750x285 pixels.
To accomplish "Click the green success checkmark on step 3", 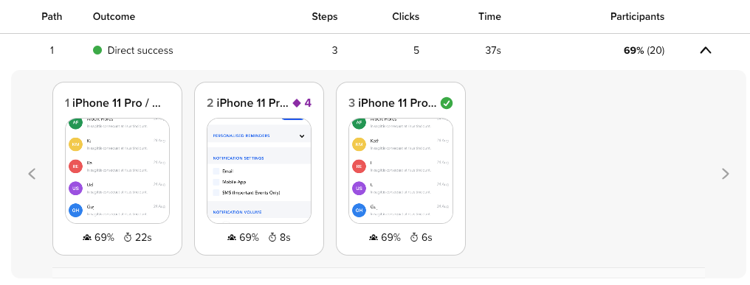I will pyautogui.click(x=447, y=103).
